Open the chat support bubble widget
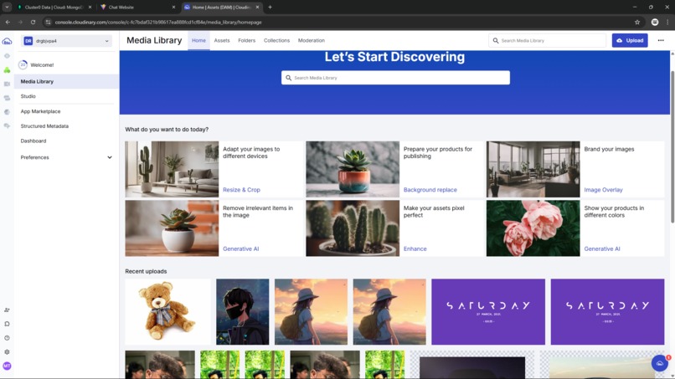The width and height of the screenshot is (675, 379). click(x=660, y=363)
